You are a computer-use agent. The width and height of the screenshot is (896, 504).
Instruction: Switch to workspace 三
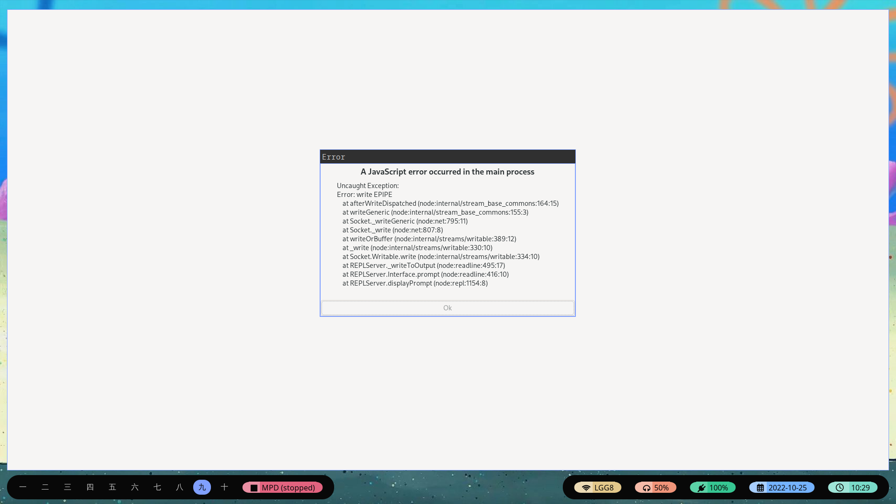[68, 487]
